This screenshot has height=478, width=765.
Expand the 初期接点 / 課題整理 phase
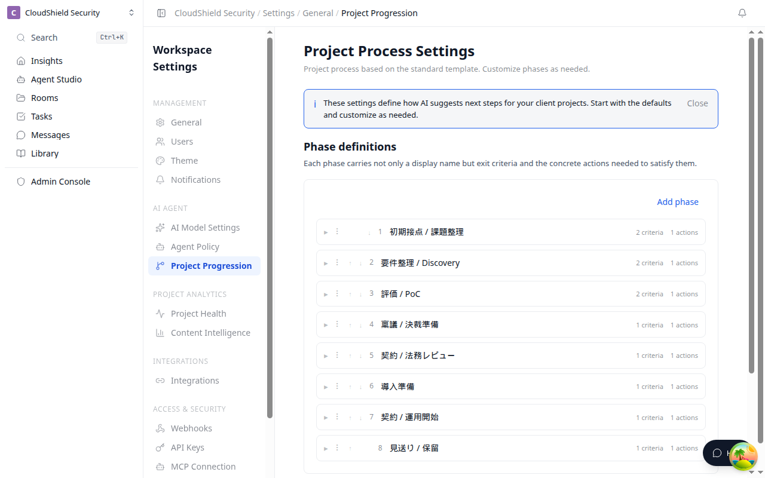(326, 232)
